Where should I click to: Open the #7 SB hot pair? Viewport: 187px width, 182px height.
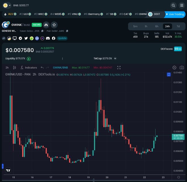111,14
